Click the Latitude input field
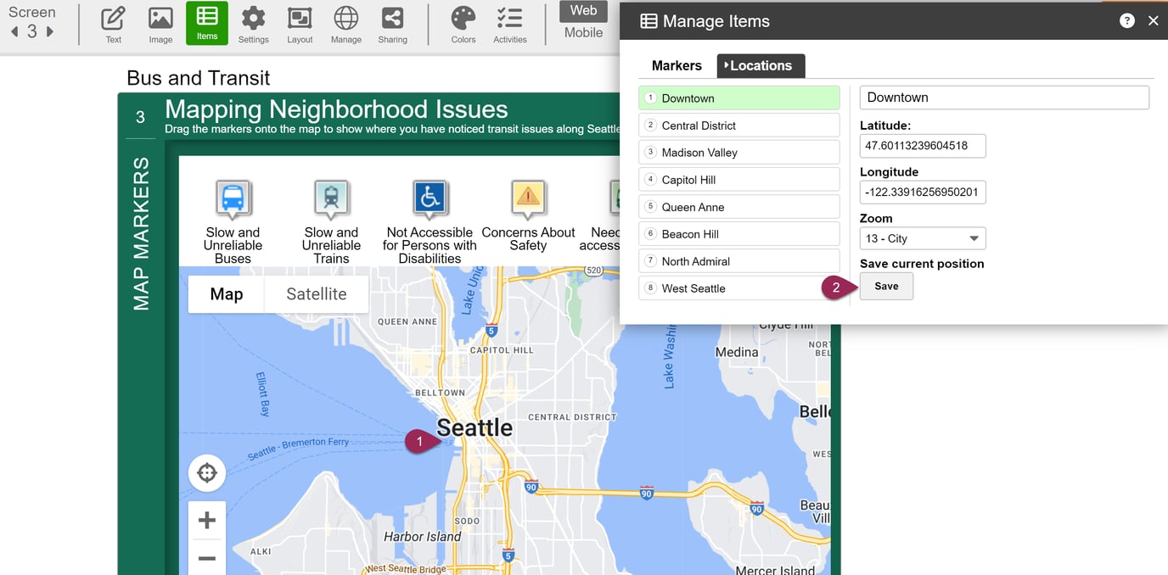The image size is (1168, 575). [x=922, y=146]
